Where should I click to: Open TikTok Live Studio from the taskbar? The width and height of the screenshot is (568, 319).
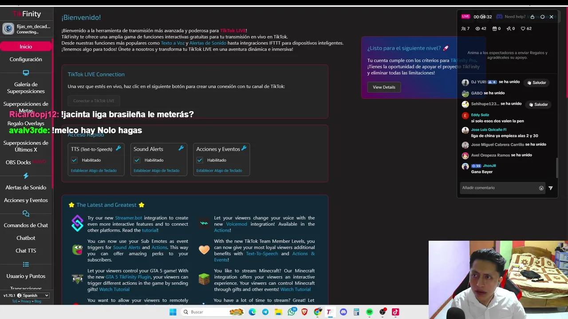[395, 312]
